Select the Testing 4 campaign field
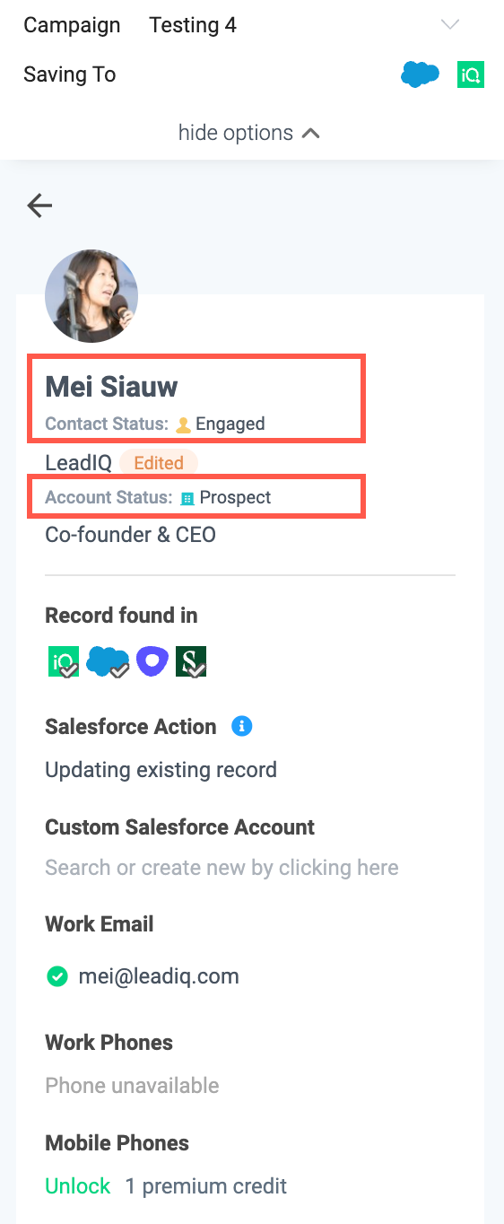Viewport: 504px width, 1224px height. pyautogui.click(x=193, y=24)
